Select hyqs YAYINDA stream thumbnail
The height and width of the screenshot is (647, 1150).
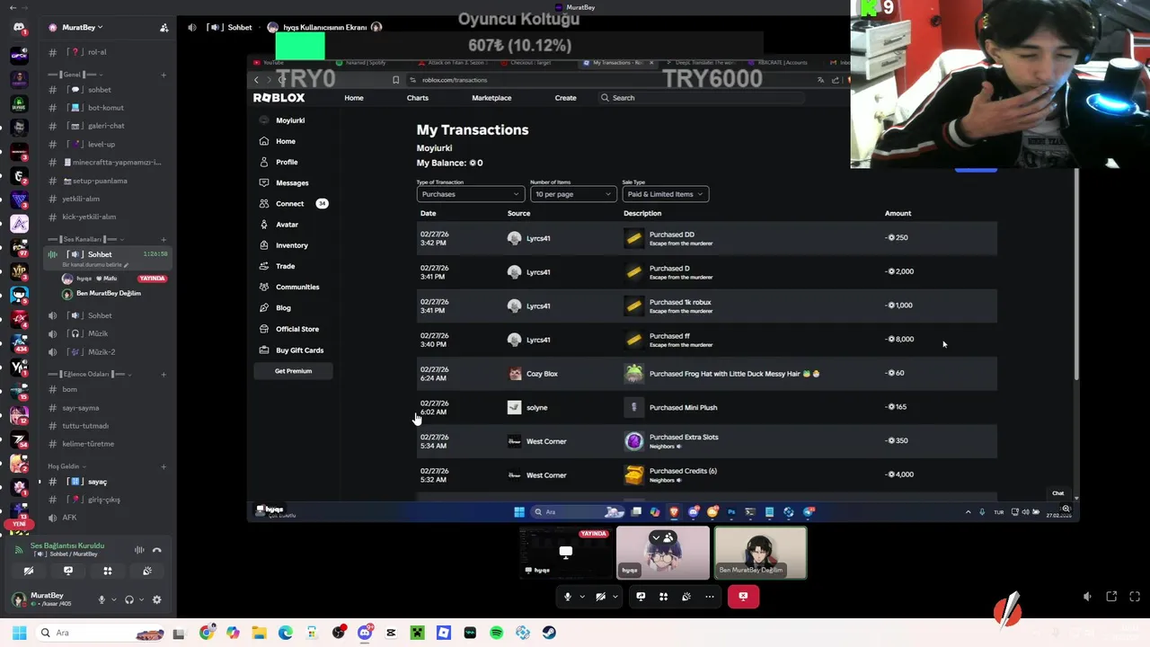tap(566, 553)
